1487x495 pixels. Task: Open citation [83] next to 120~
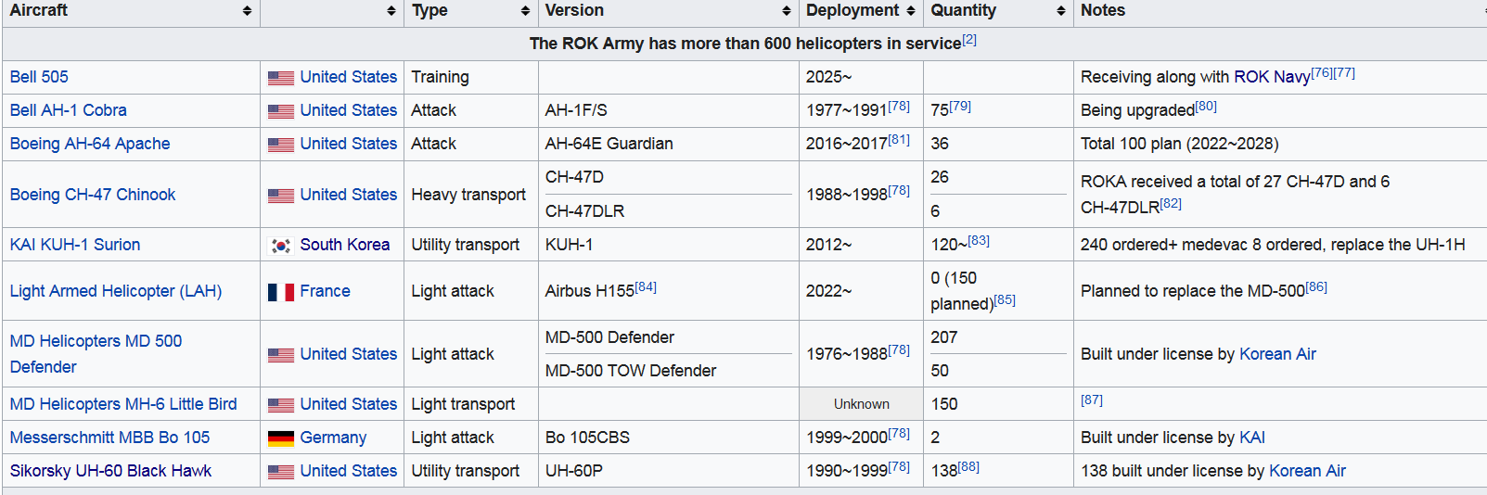pyautogui.click(x=979, y=241)
